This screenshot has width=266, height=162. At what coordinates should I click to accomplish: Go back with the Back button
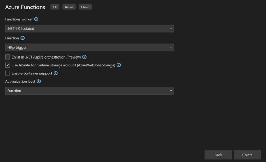tap(218, 155)
